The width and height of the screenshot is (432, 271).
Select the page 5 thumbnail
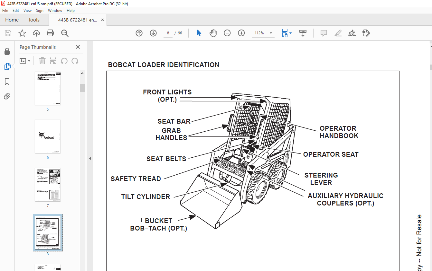click(x=48, y=88)
